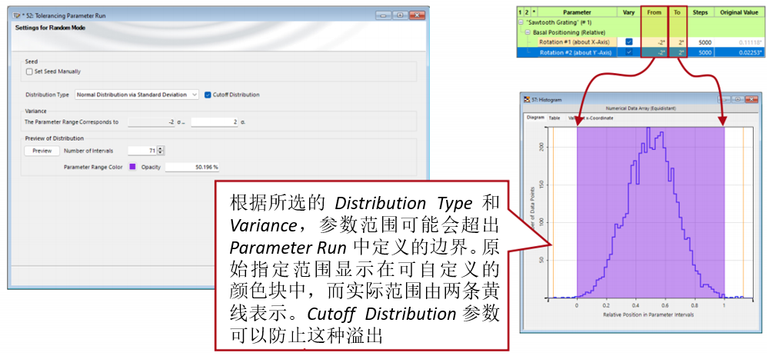Screen dimensions: 769x356
Task: Click the Parameter column header
Action: 577,12
